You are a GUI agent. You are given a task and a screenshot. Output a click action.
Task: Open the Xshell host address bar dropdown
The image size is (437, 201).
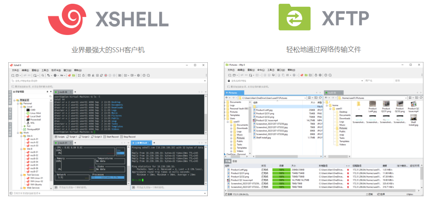(x=205, y=81)
